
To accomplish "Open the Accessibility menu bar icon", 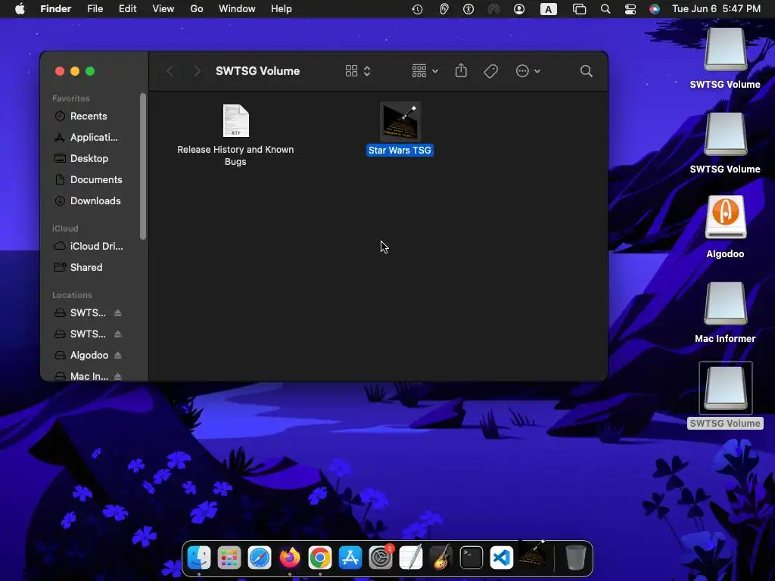I will coord(468,9).
